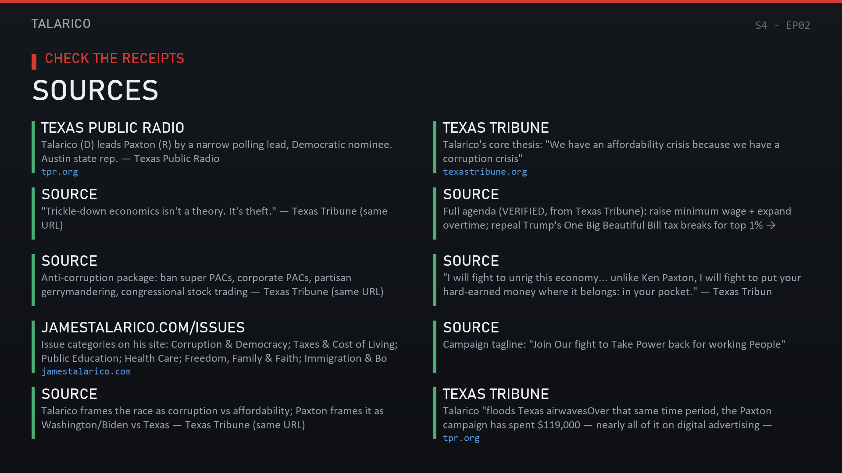Open the tpr.org link under Texas Public Radio

[60, 172]
